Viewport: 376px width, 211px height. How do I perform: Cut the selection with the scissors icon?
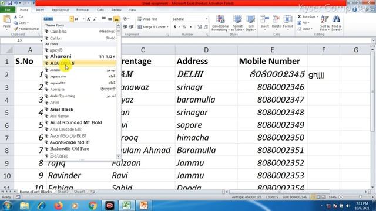coord(16,17)
